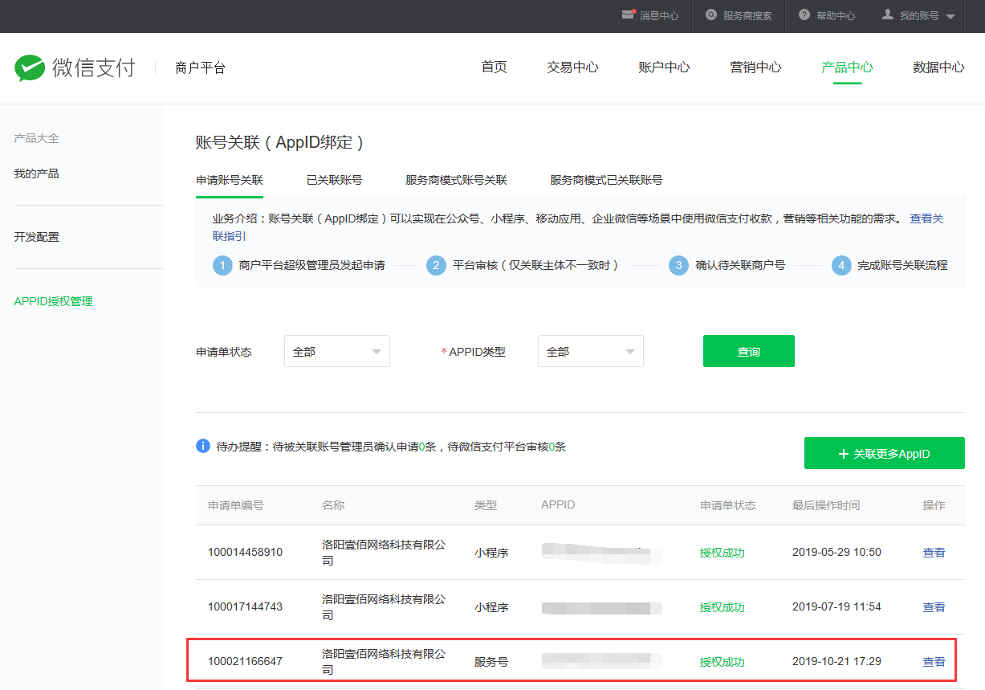Click the 关联更多AppID button

click(x=885, y=453)
